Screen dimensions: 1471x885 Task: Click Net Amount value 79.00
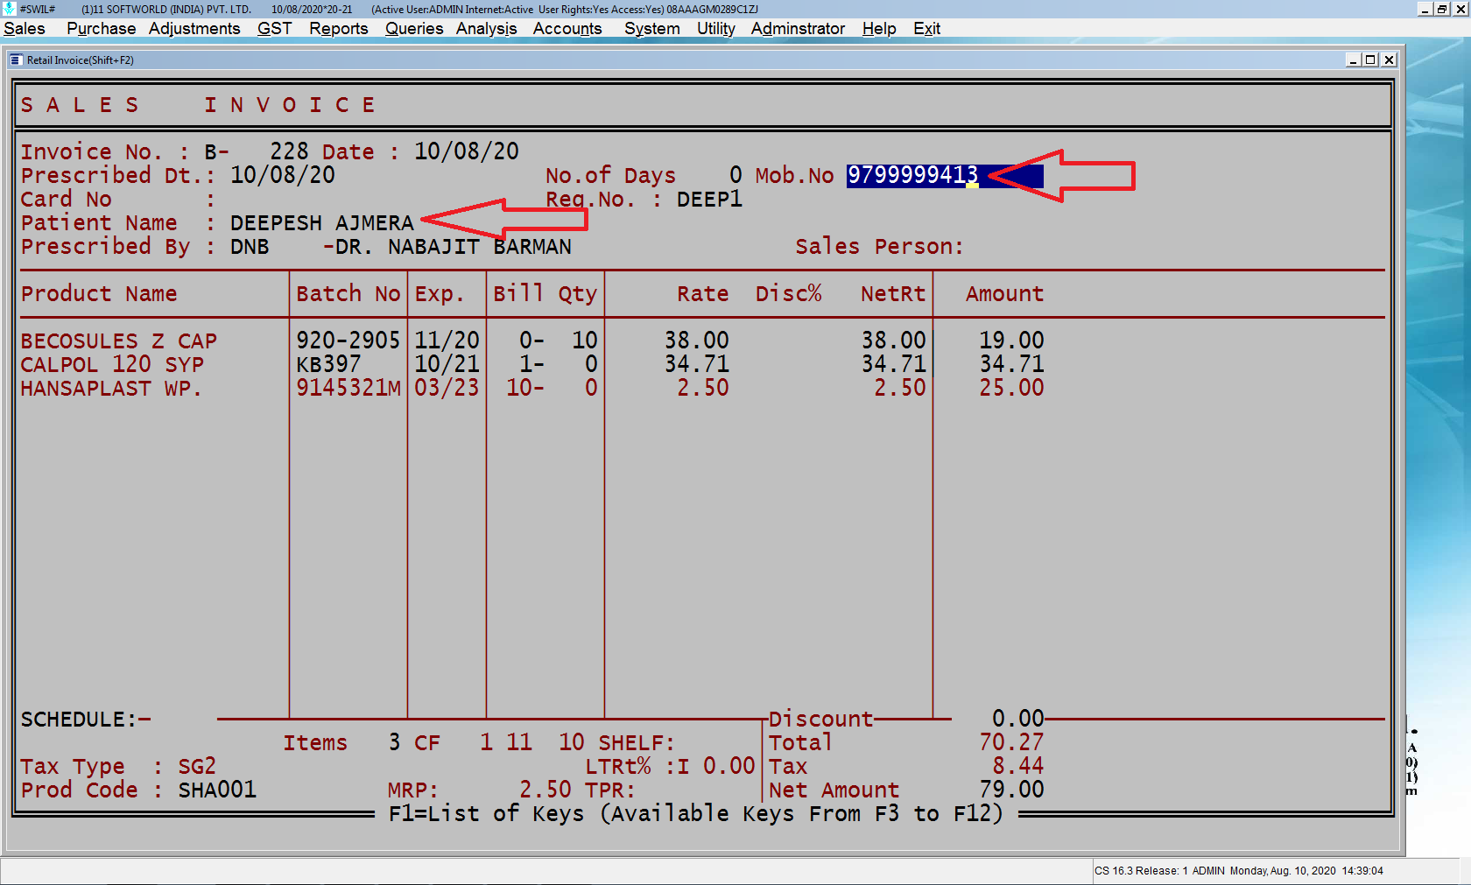click(x=1011, y=790)
